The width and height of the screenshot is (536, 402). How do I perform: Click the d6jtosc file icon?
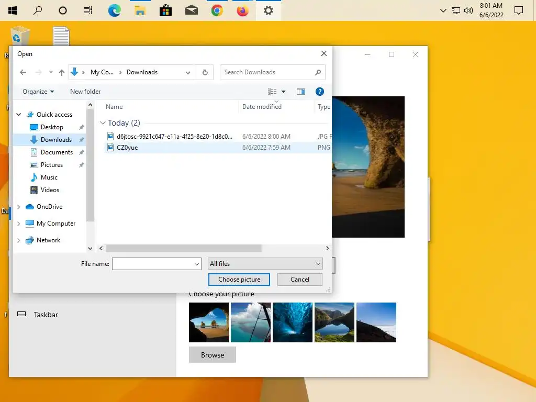[110, 137]
